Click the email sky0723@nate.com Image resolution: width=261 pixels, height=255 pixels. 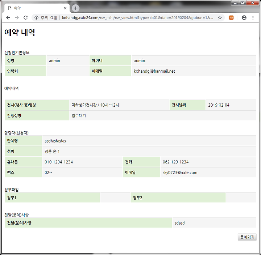[180, 173]
